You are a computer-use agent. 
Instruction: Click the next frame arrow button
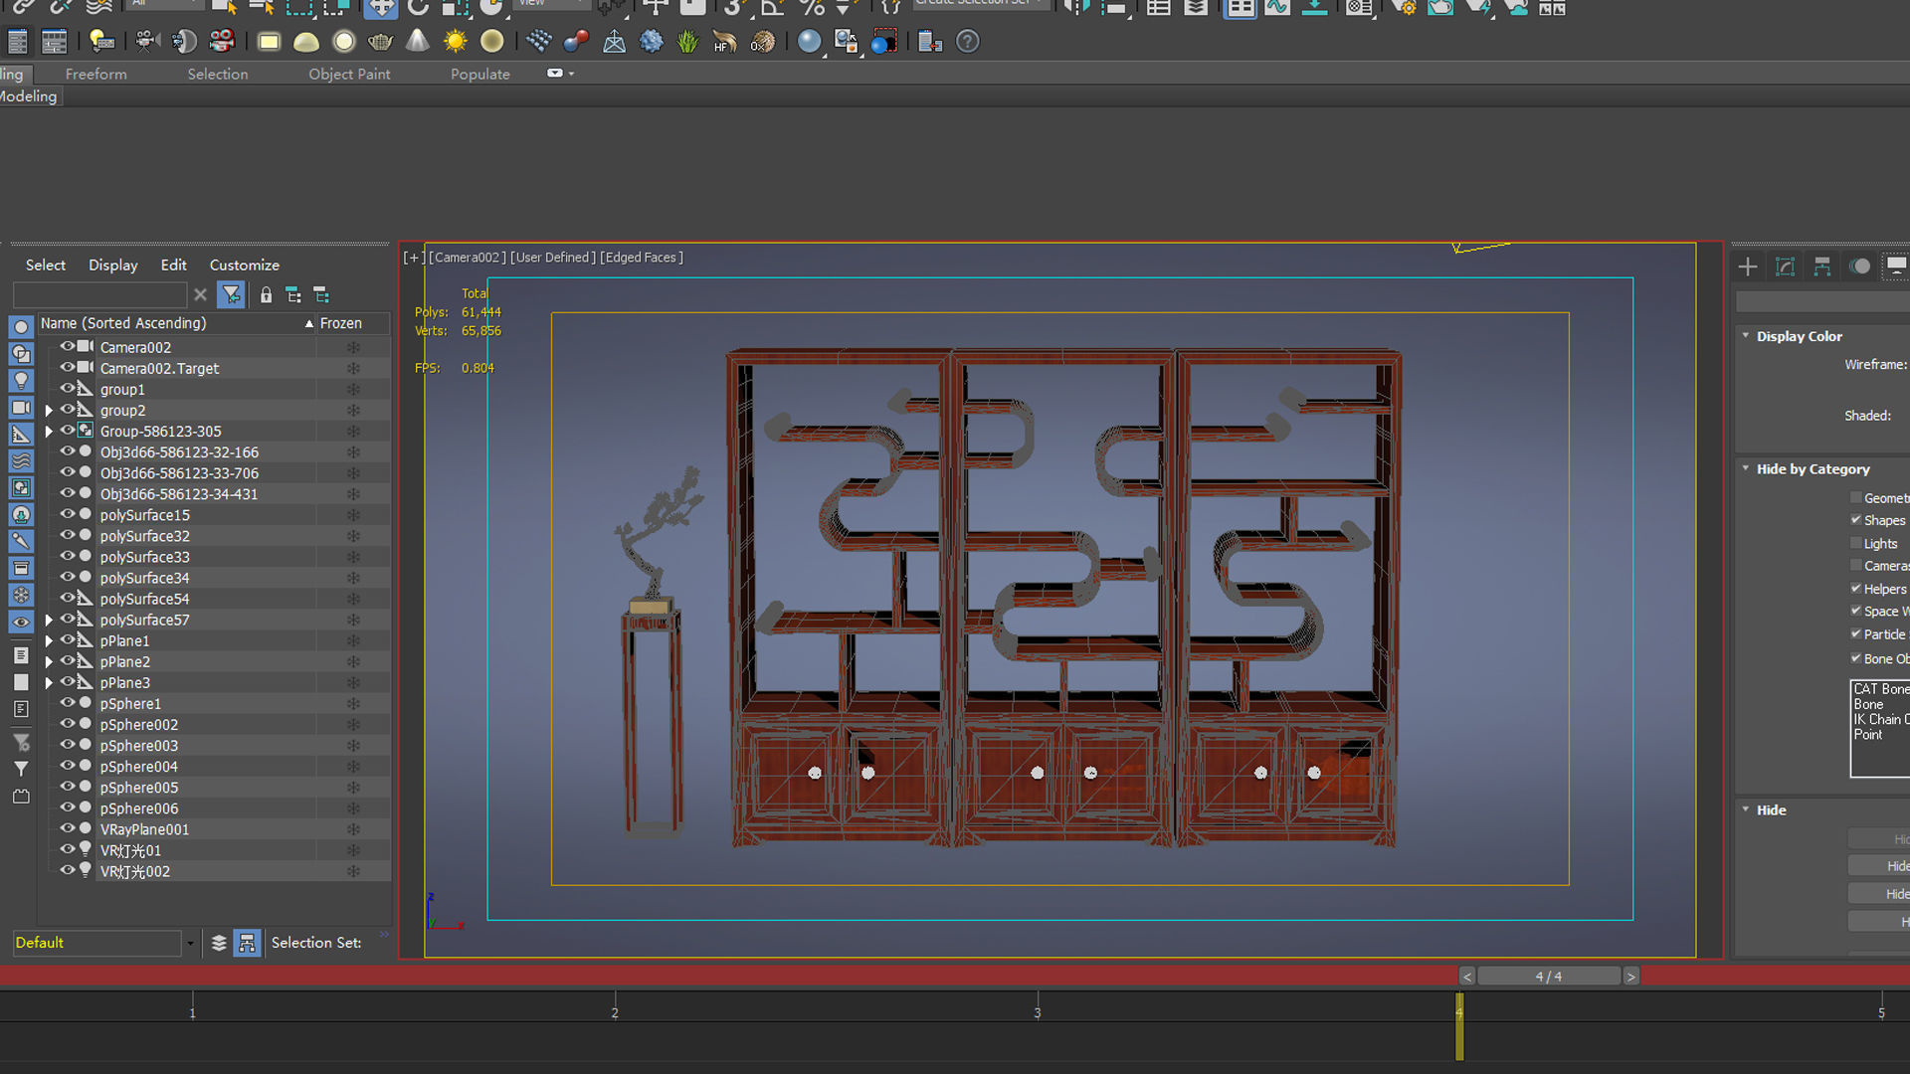1630,977
